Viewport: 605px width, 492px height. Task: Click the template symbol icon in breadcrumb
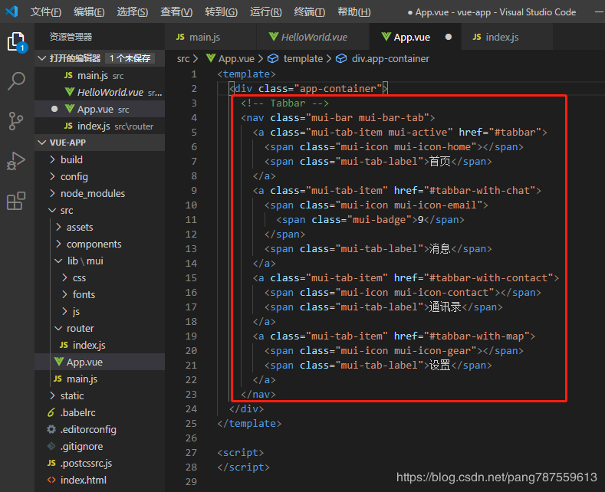(x=273, y=58)
